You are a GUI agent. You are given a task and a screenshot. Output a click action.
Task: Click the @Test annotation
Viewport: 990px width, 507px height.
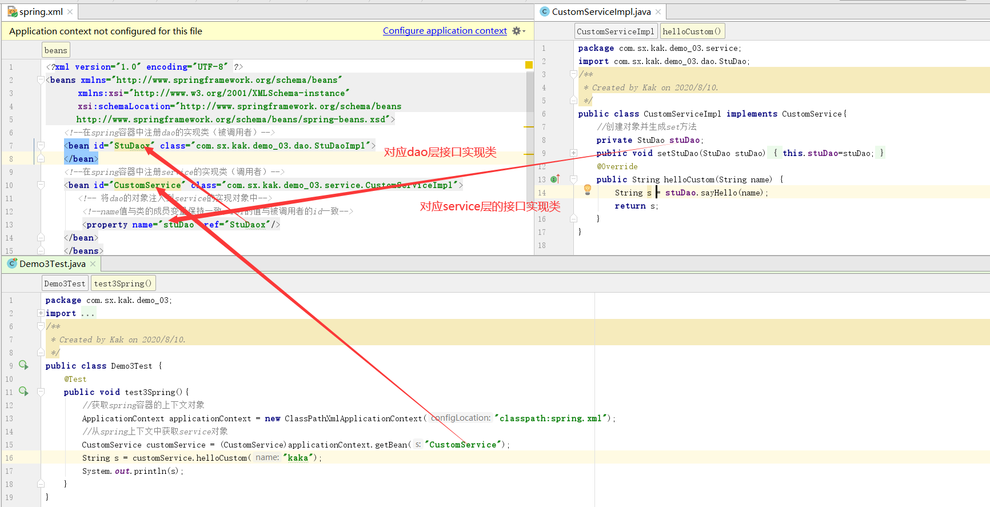click(75, 379)
